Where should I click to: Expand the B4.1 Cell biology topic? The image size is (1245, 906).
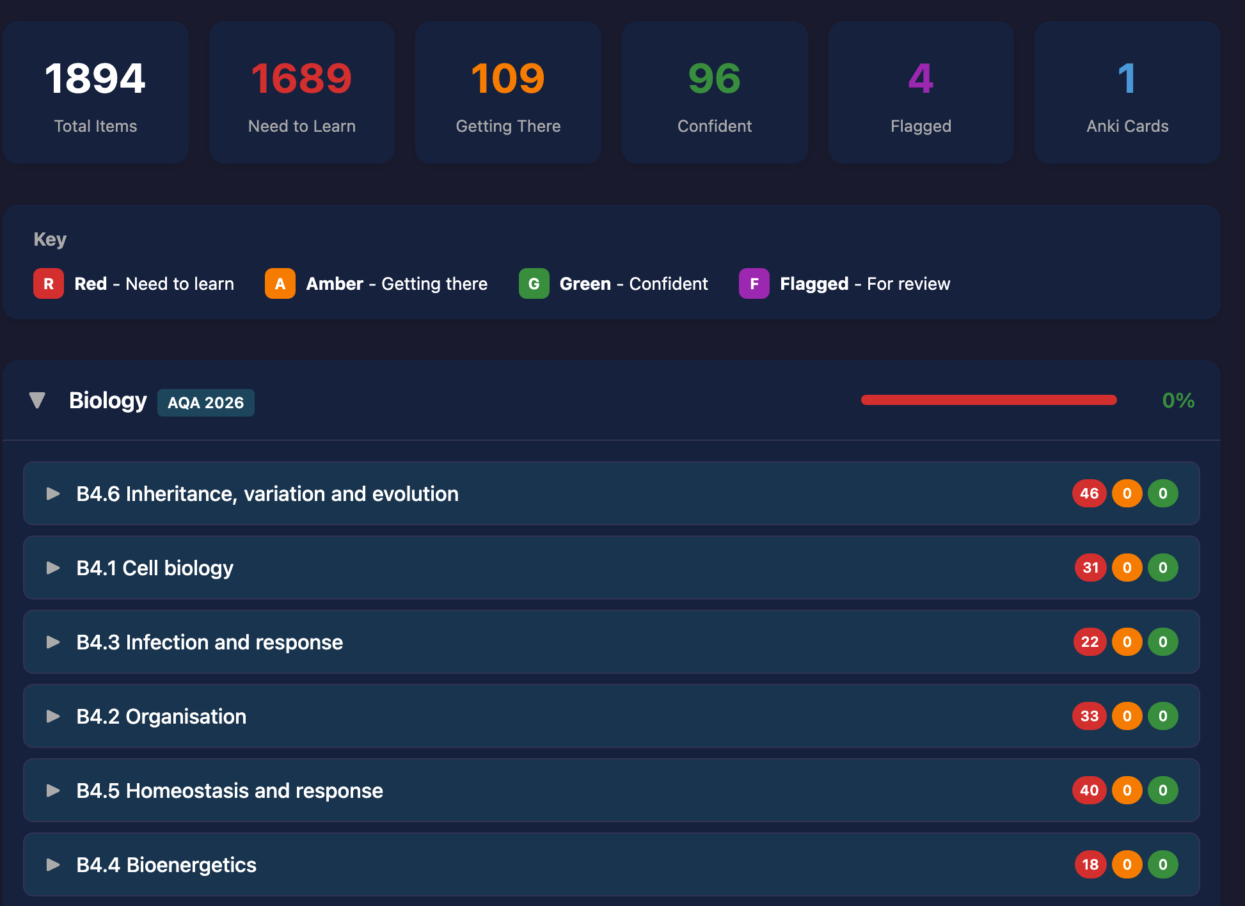[x=52, y=568]
